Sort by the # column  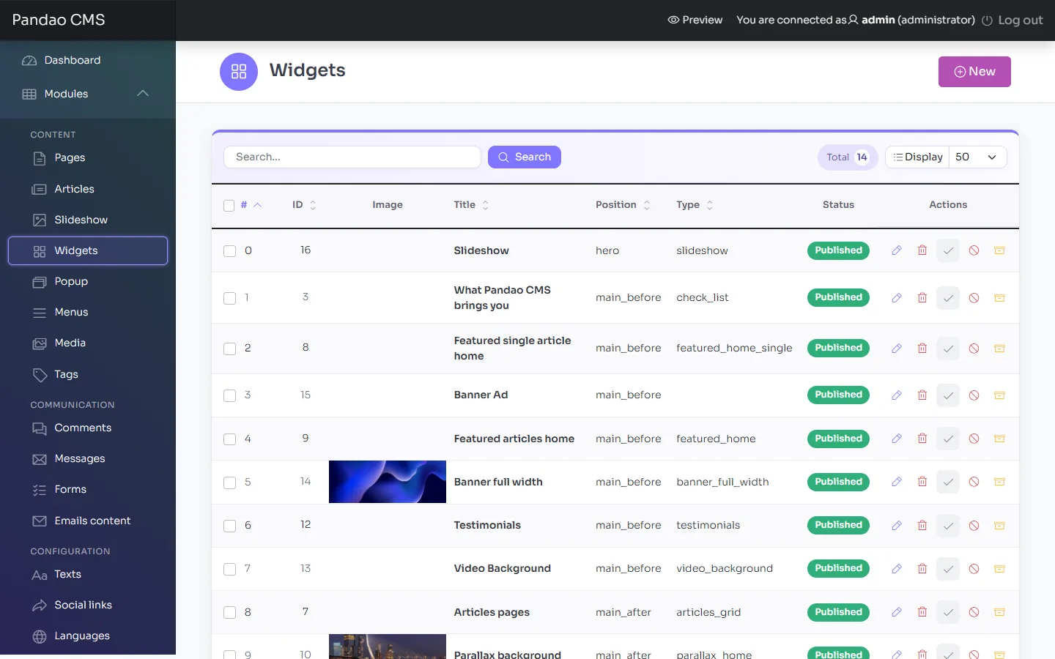[251, 205]
